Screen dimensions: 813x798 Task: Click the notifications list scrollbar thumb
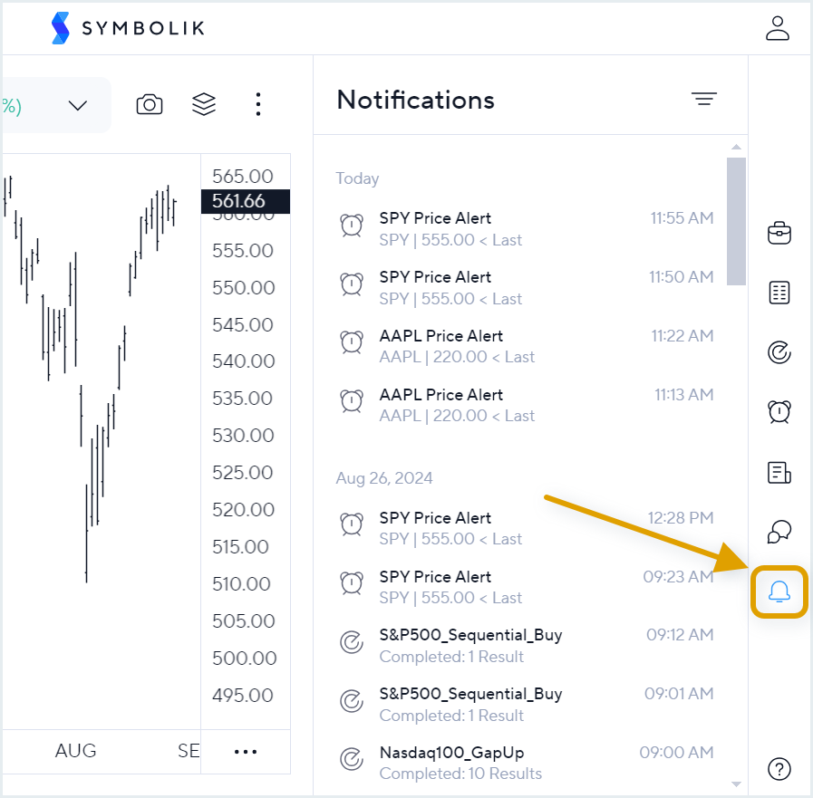736,220
